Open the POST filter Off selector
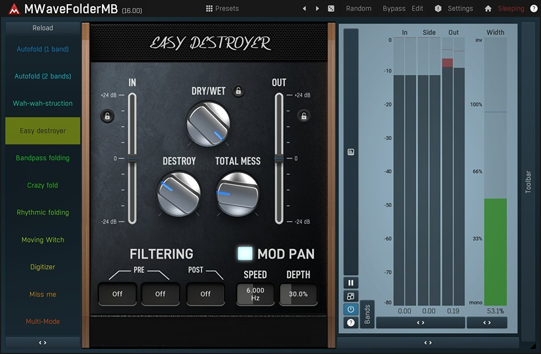The width and height of the screenshot is (541, 354). 205,294
